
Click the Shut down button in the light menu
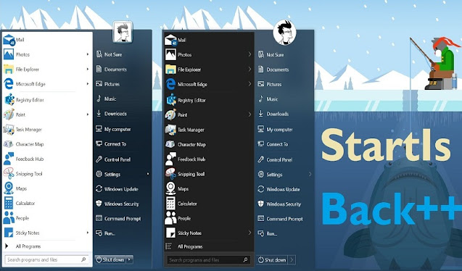click(x=110, y=259)
